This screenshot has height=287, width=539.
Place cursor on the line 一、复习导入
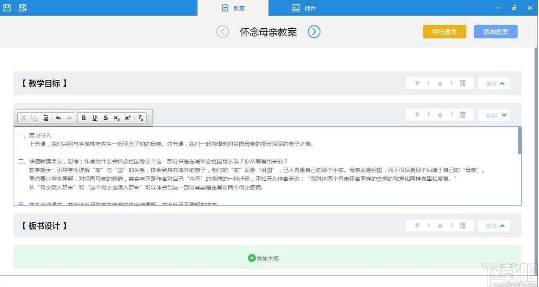(x=34, y=135)
